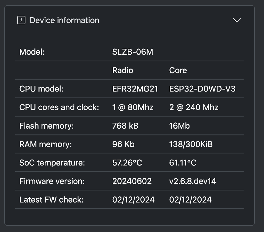Click the Device information panel title

point(64,20)
